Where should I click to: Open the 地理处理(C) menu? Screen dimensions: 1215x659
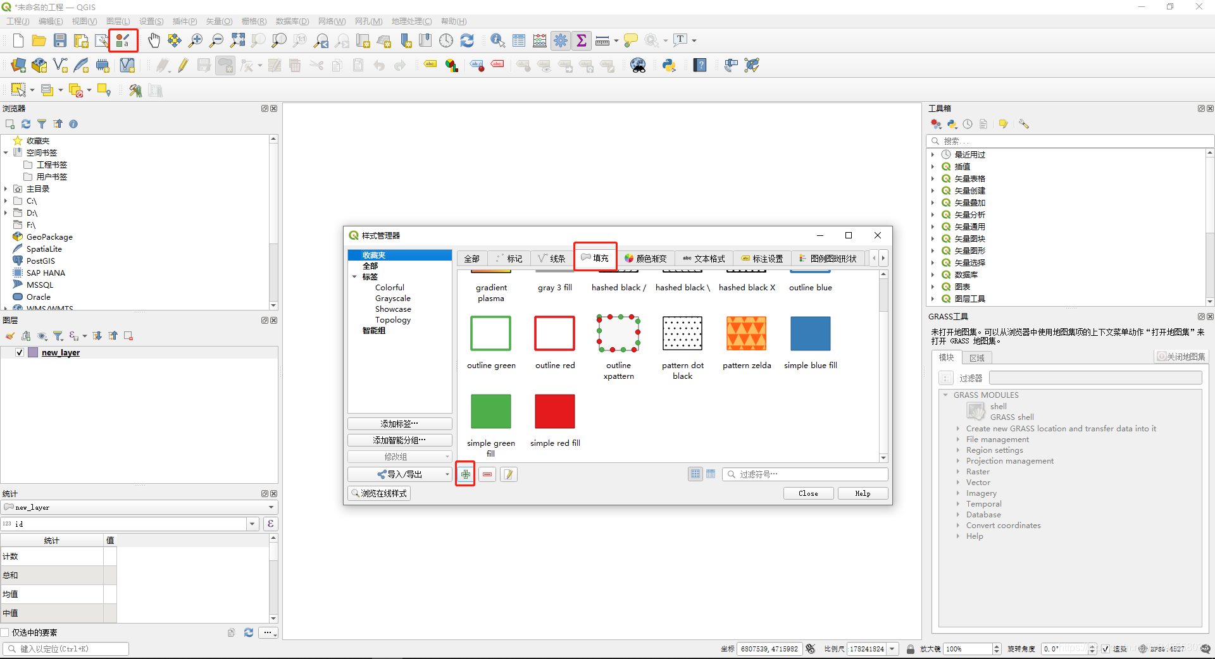pyautogui.click(x=411, y=22)
